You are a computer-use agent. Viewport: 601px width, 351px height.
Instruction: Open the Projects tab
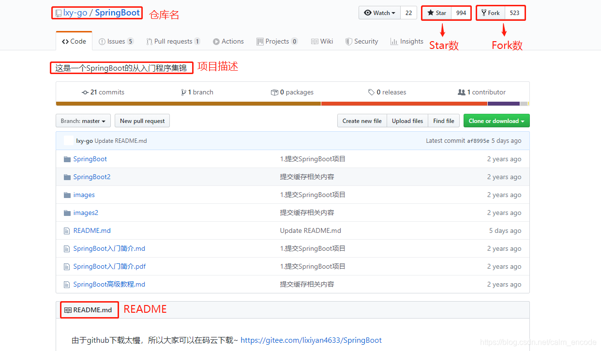[277, 41]
